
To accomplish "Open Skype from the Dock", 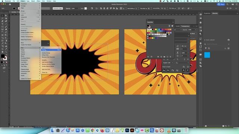I will click(68, 130).
